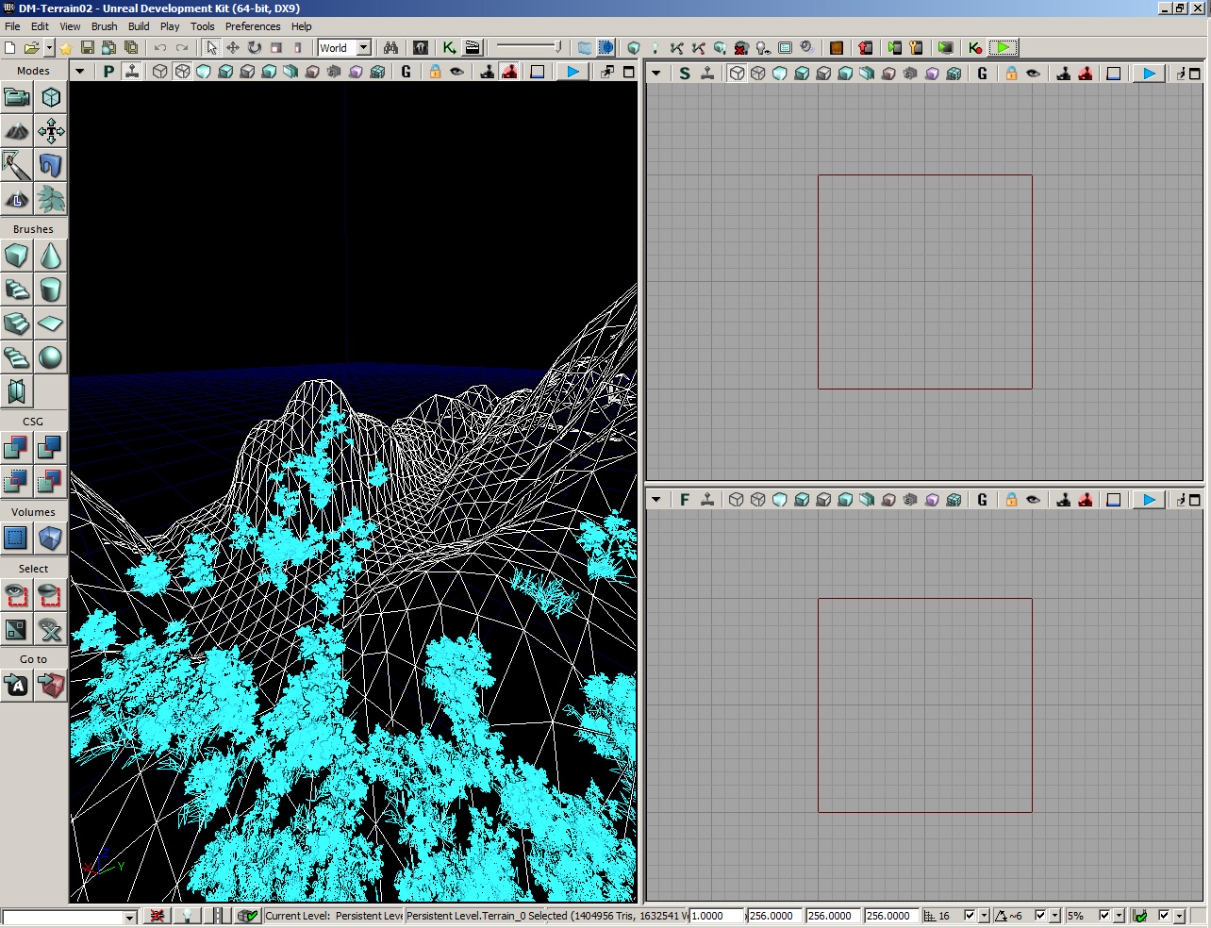Click the CSG Add icon
Viewport: 1211px width, 928px height.
(x=17, y=447)
